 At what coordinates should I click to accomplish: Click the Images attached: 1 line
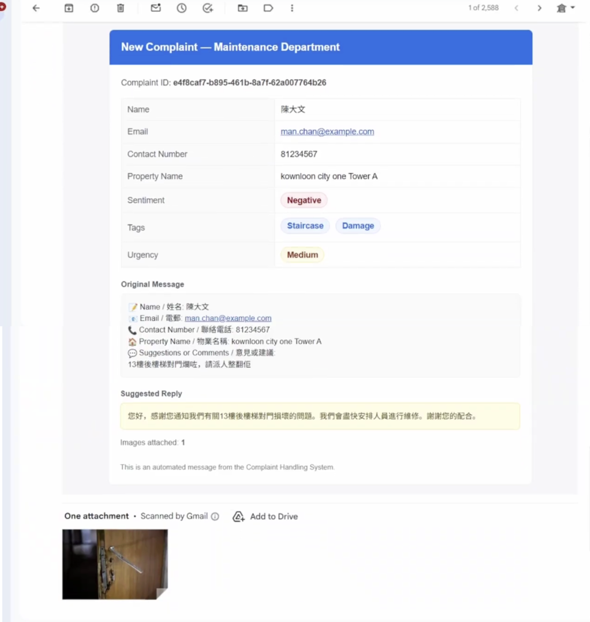click(152, 442)
